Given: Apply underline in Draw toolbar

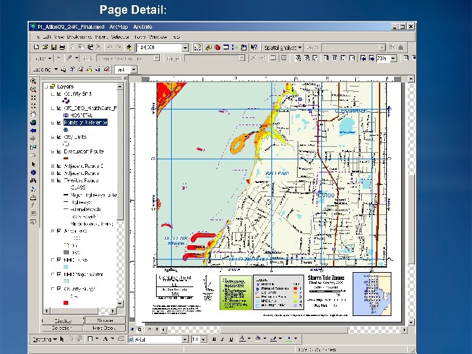Looking at the screenshot, I should 231,340.
